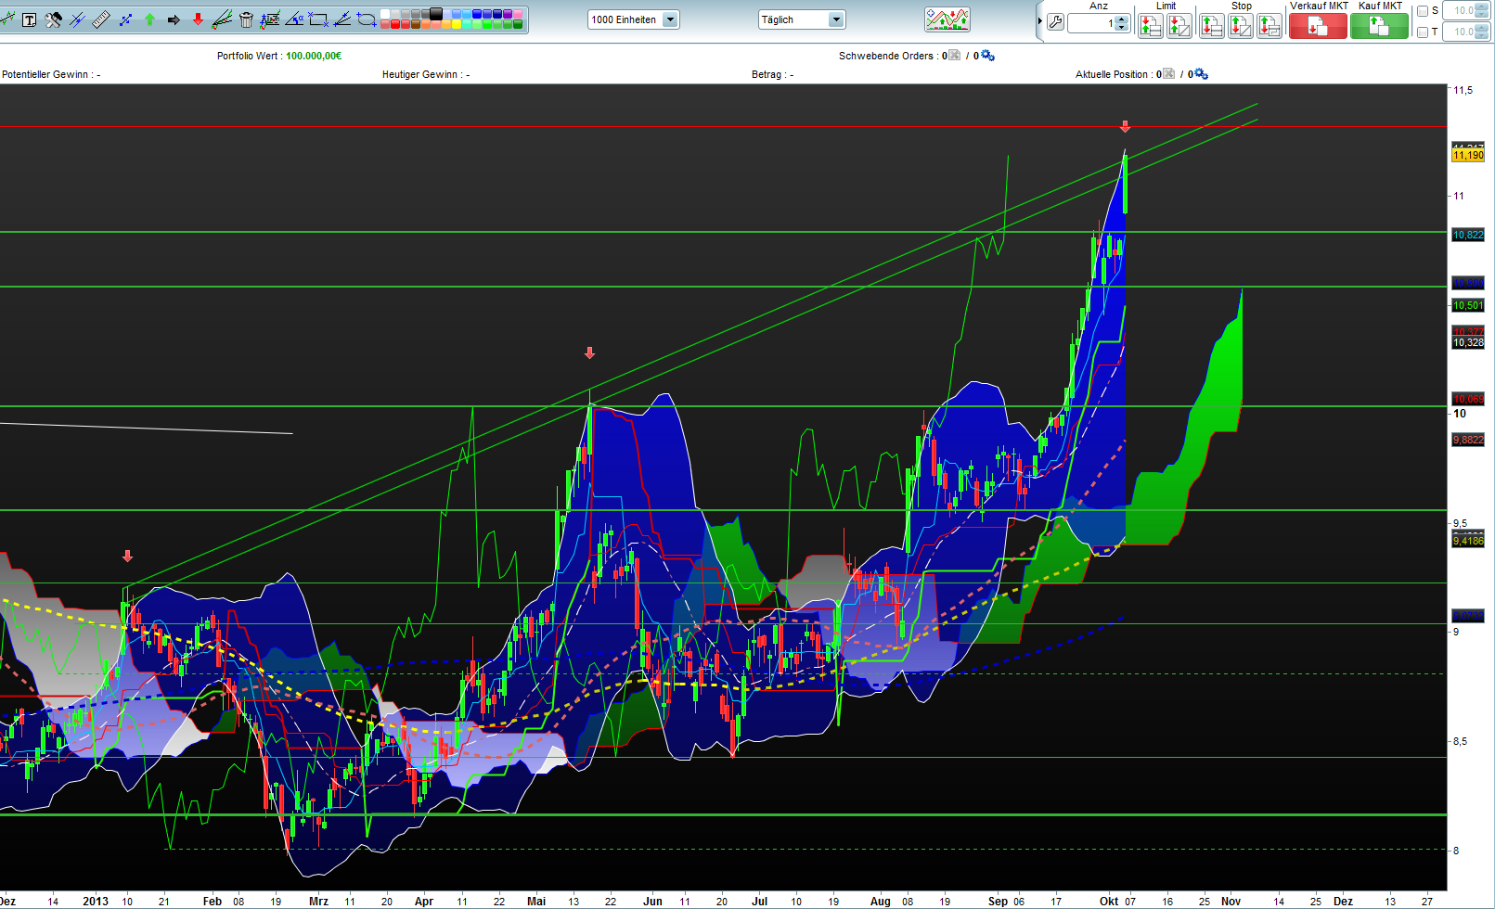Click the hammer and wrench settings icon
1495x909 pixels.
(x=54, y=19)
